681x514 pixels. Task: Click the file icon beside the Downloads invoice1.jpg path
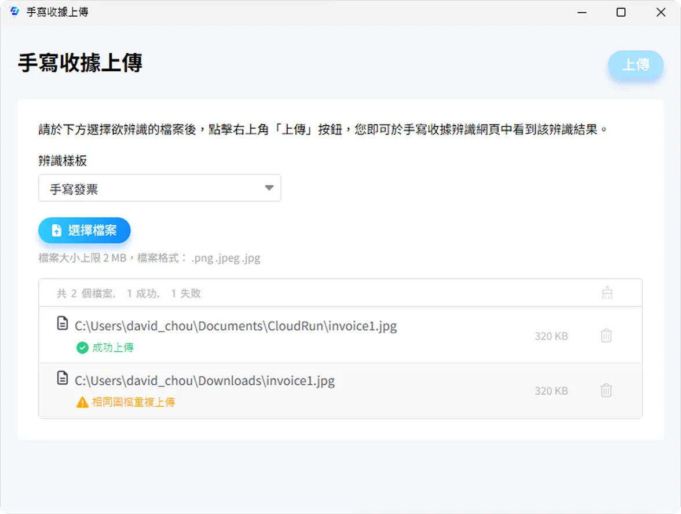pyautogui.click(x=63, y=378)
